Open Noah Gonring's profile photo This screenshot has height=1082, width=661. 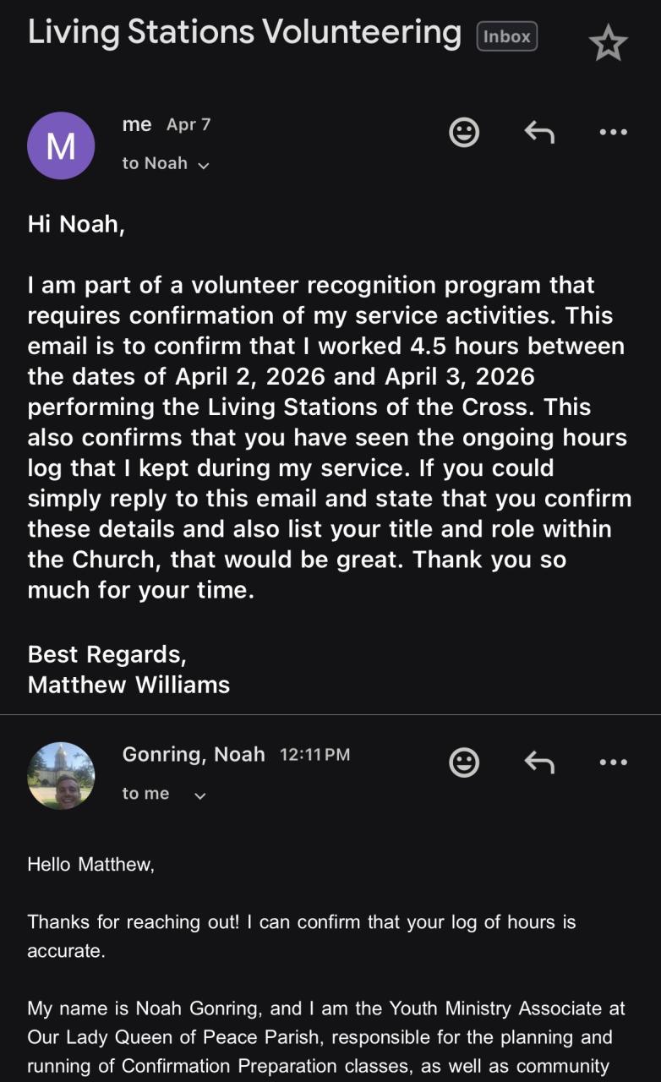coord(61,775)
